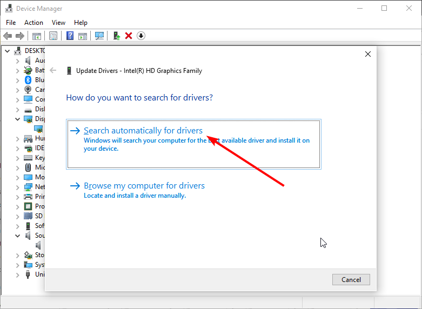Open the Help menu
The image size is (422, 309).
click(81, 23)
